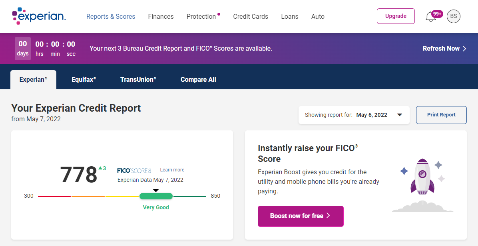Click the Experian logo
Image resolution: width=478 pixels, height=246 pixels.
pos(39,16)
